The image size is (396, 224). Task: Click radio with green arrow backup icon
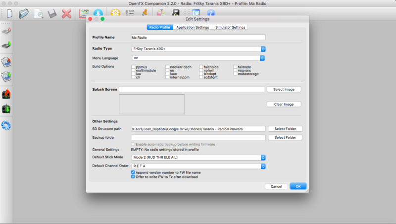[6, 109]
